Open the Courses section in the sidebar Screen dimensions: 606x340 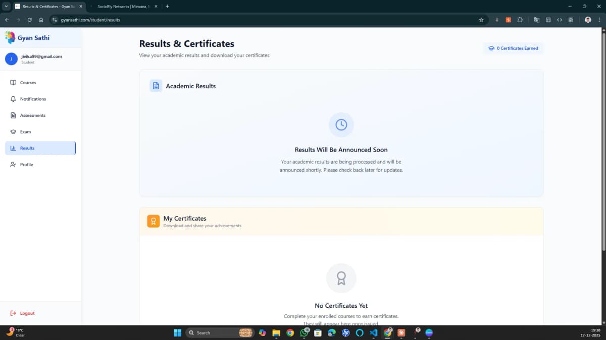pyautogui.click(x=28, y=82)
